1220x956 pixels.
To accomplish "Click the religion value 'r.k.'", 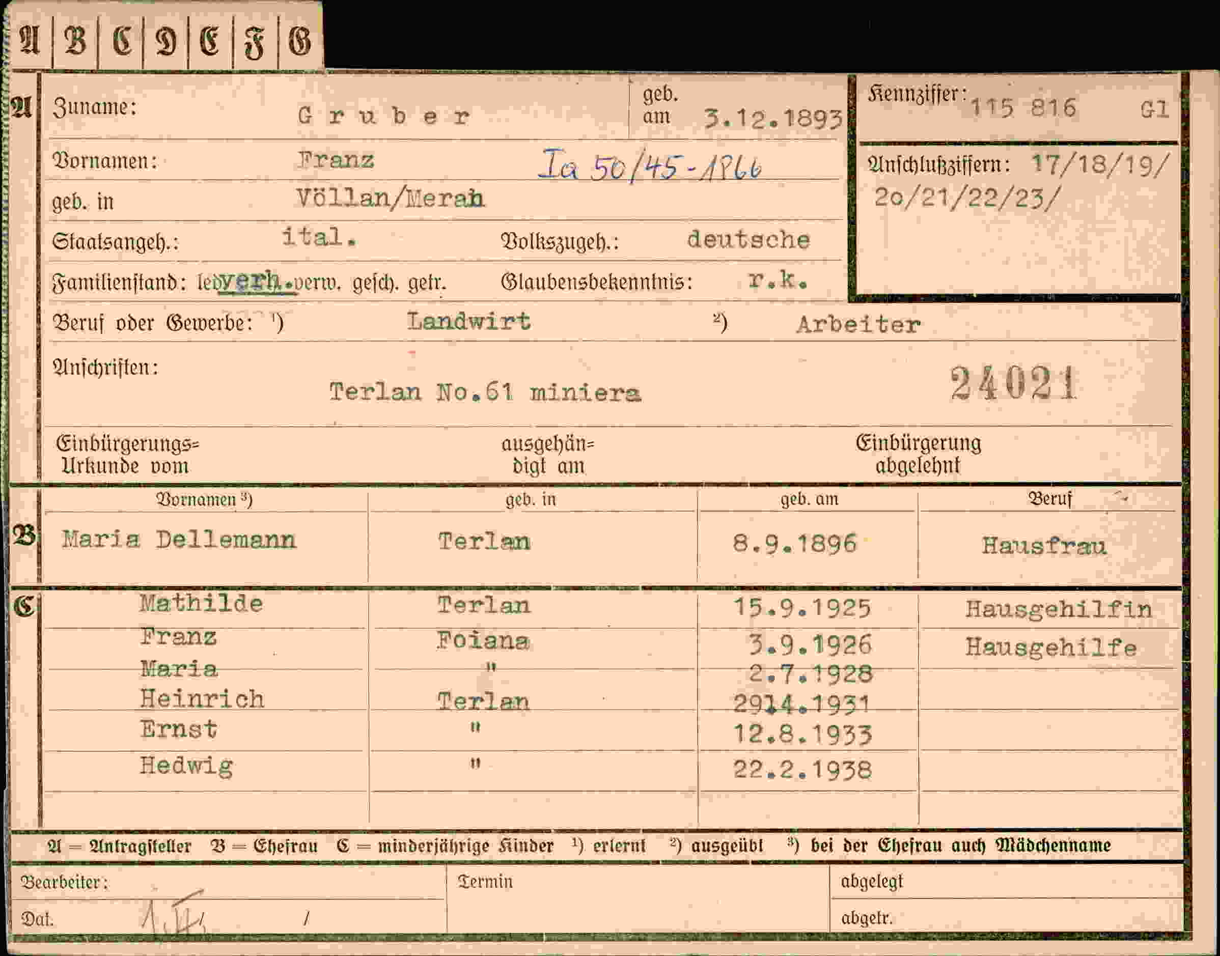I will (x=778, y=280).
